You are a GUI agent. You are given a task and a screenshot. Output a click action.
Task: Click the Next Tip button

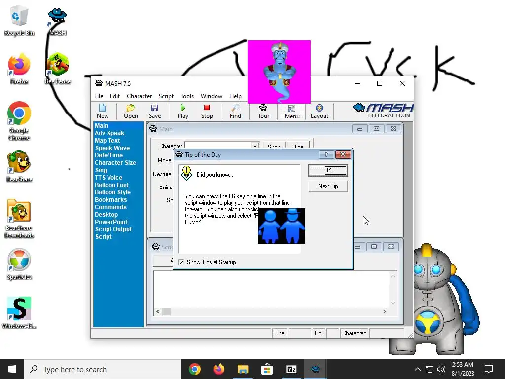coord(328,186)
